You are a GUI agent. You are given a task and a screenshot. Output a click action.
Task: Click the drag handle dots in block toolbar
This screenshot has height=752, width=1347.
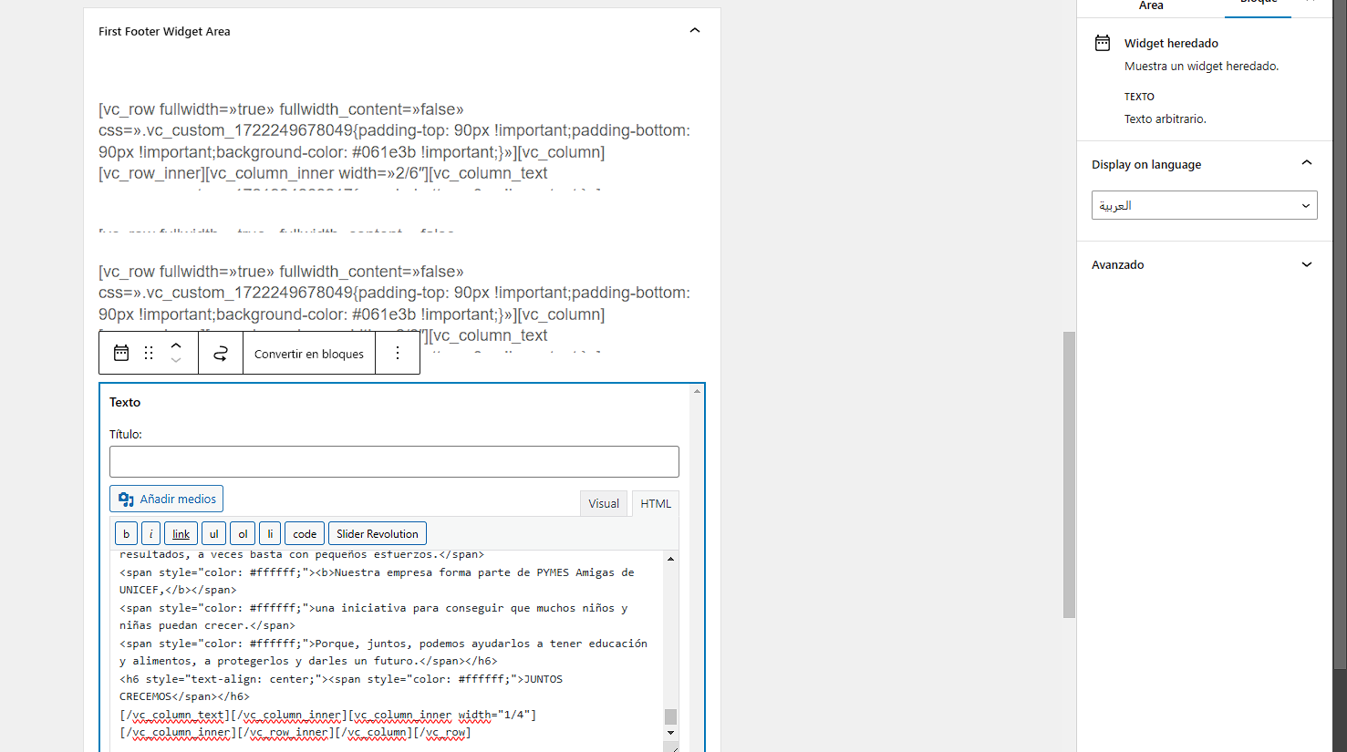(x=149, y=353)
